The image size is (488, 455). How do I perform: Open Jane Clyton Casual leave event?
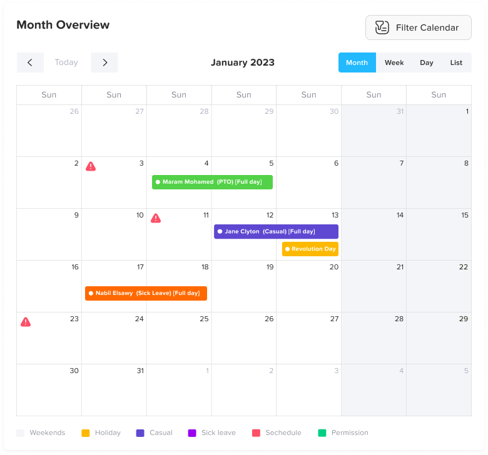point(276,231)
